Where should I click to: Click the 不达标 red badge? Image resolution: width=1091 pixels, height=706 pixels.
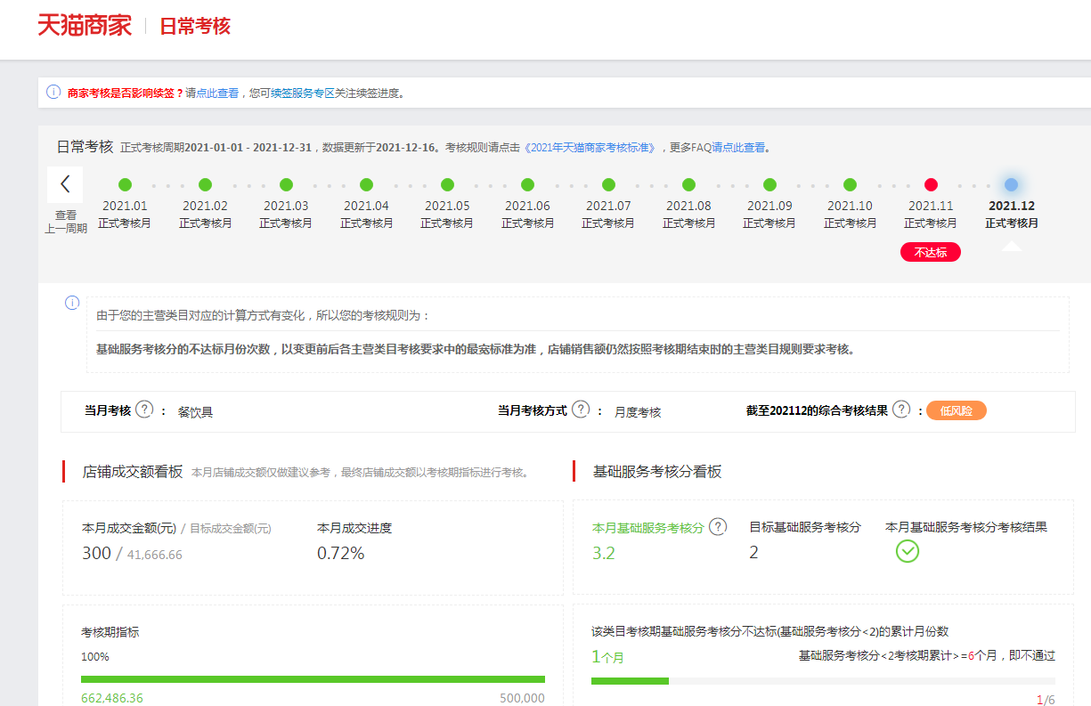coord(931,252)
